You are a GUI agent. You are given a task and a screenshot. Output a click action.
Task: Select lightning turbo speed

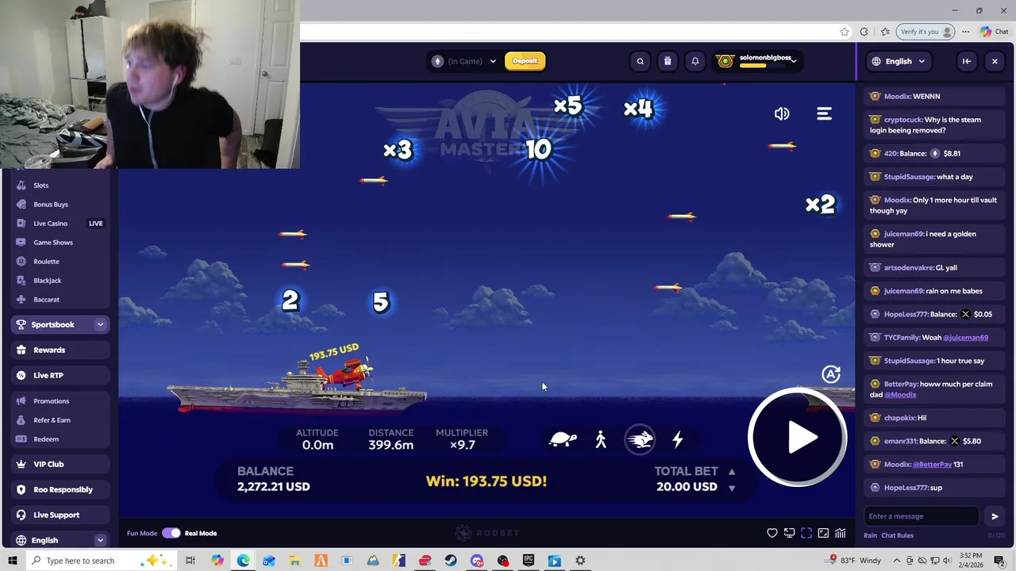[x=678, y=439]
